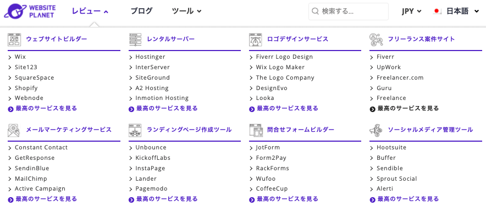Open the InterServer review link
This screenshot has height=212, width=486.
[x=152, y=67]
